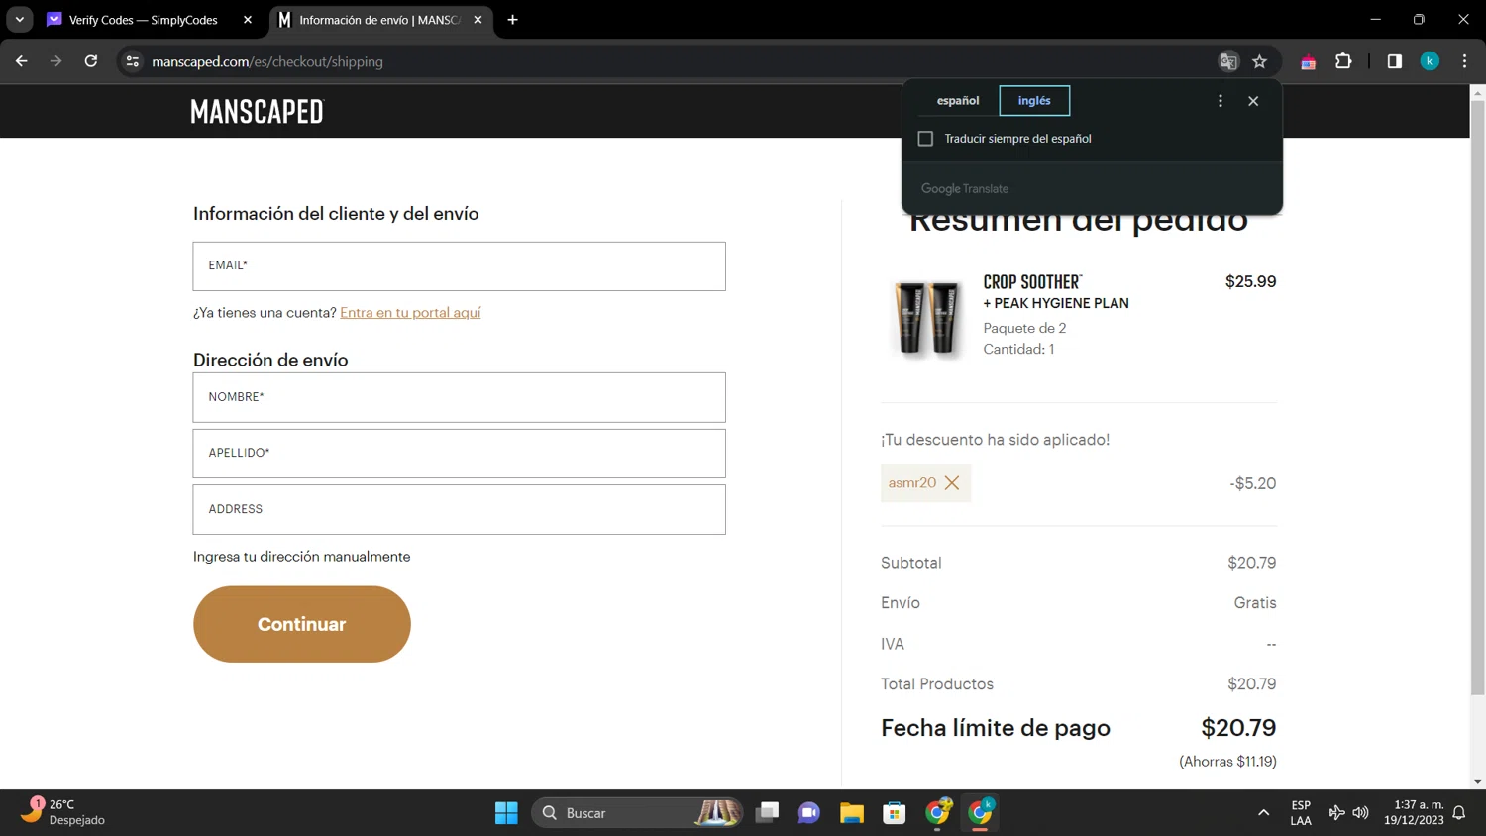Show hidden system tray icons
The image size is (1486, 836).
point(1263,813)
